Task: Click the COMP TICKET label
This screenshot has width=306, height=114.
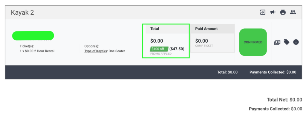Action: click(x=204, y=46)
